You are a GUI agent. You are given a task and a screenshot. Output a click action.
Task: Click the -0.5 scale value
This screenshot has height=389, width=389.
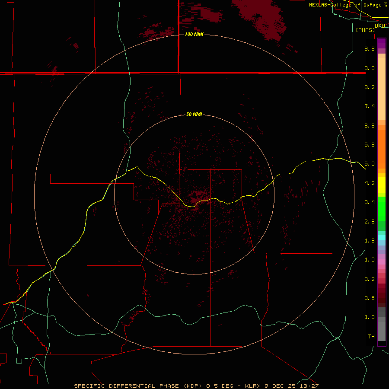[x=368, y=298]
